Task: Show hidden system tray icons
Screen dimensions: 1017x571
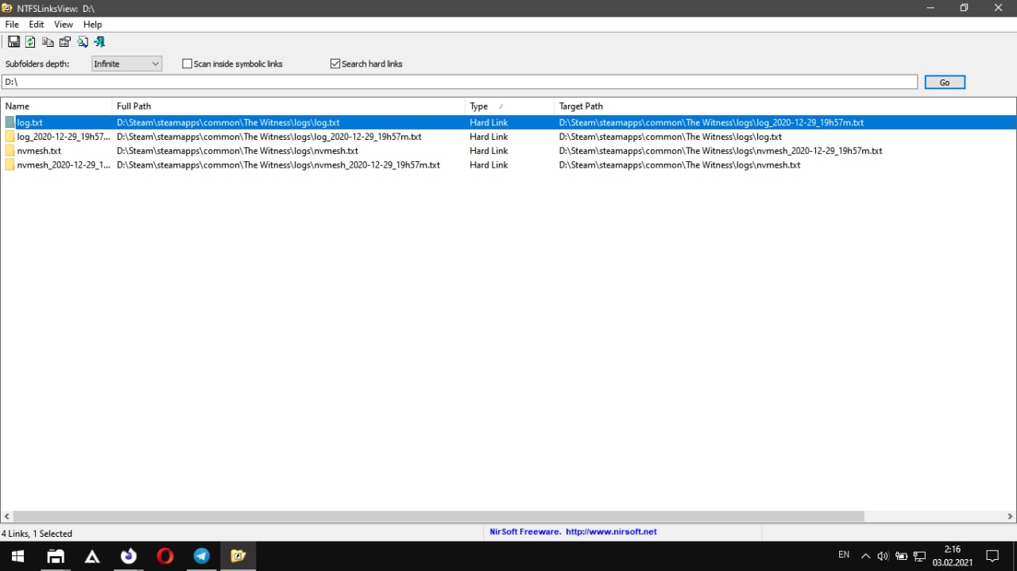Action: [x=865, y=556]
